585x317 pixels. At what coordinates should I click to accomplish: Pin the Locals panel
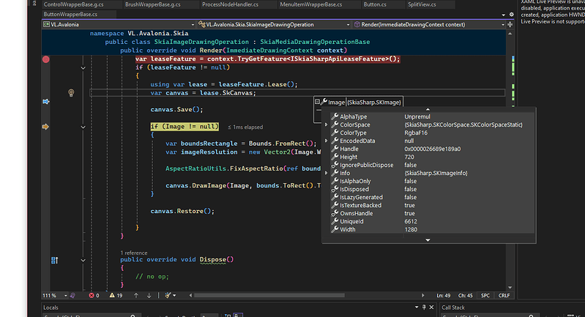pos(424,307)
